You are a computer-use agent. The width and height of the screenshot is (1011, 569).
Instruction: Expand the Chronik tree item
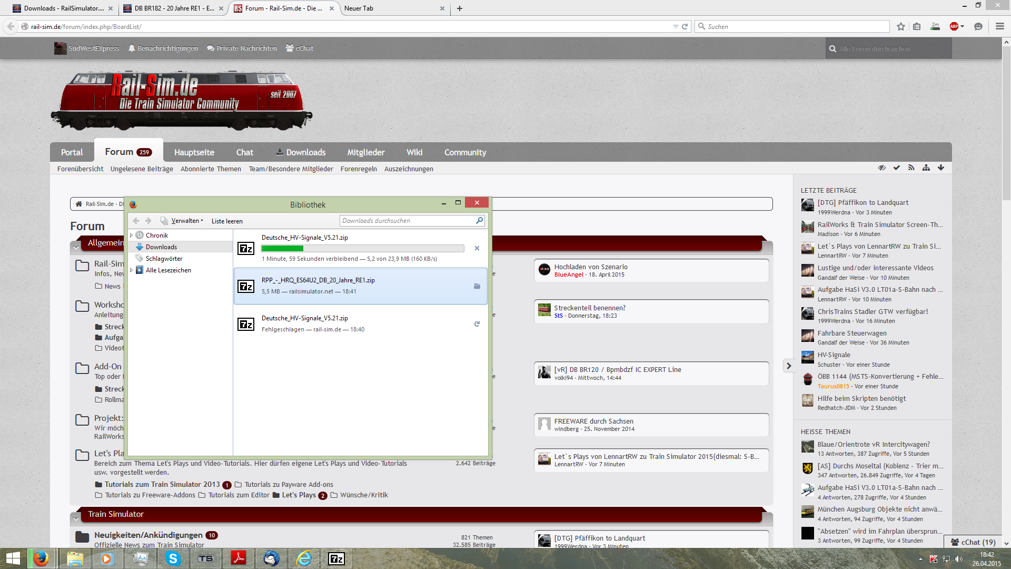click(x=132, y=236)
